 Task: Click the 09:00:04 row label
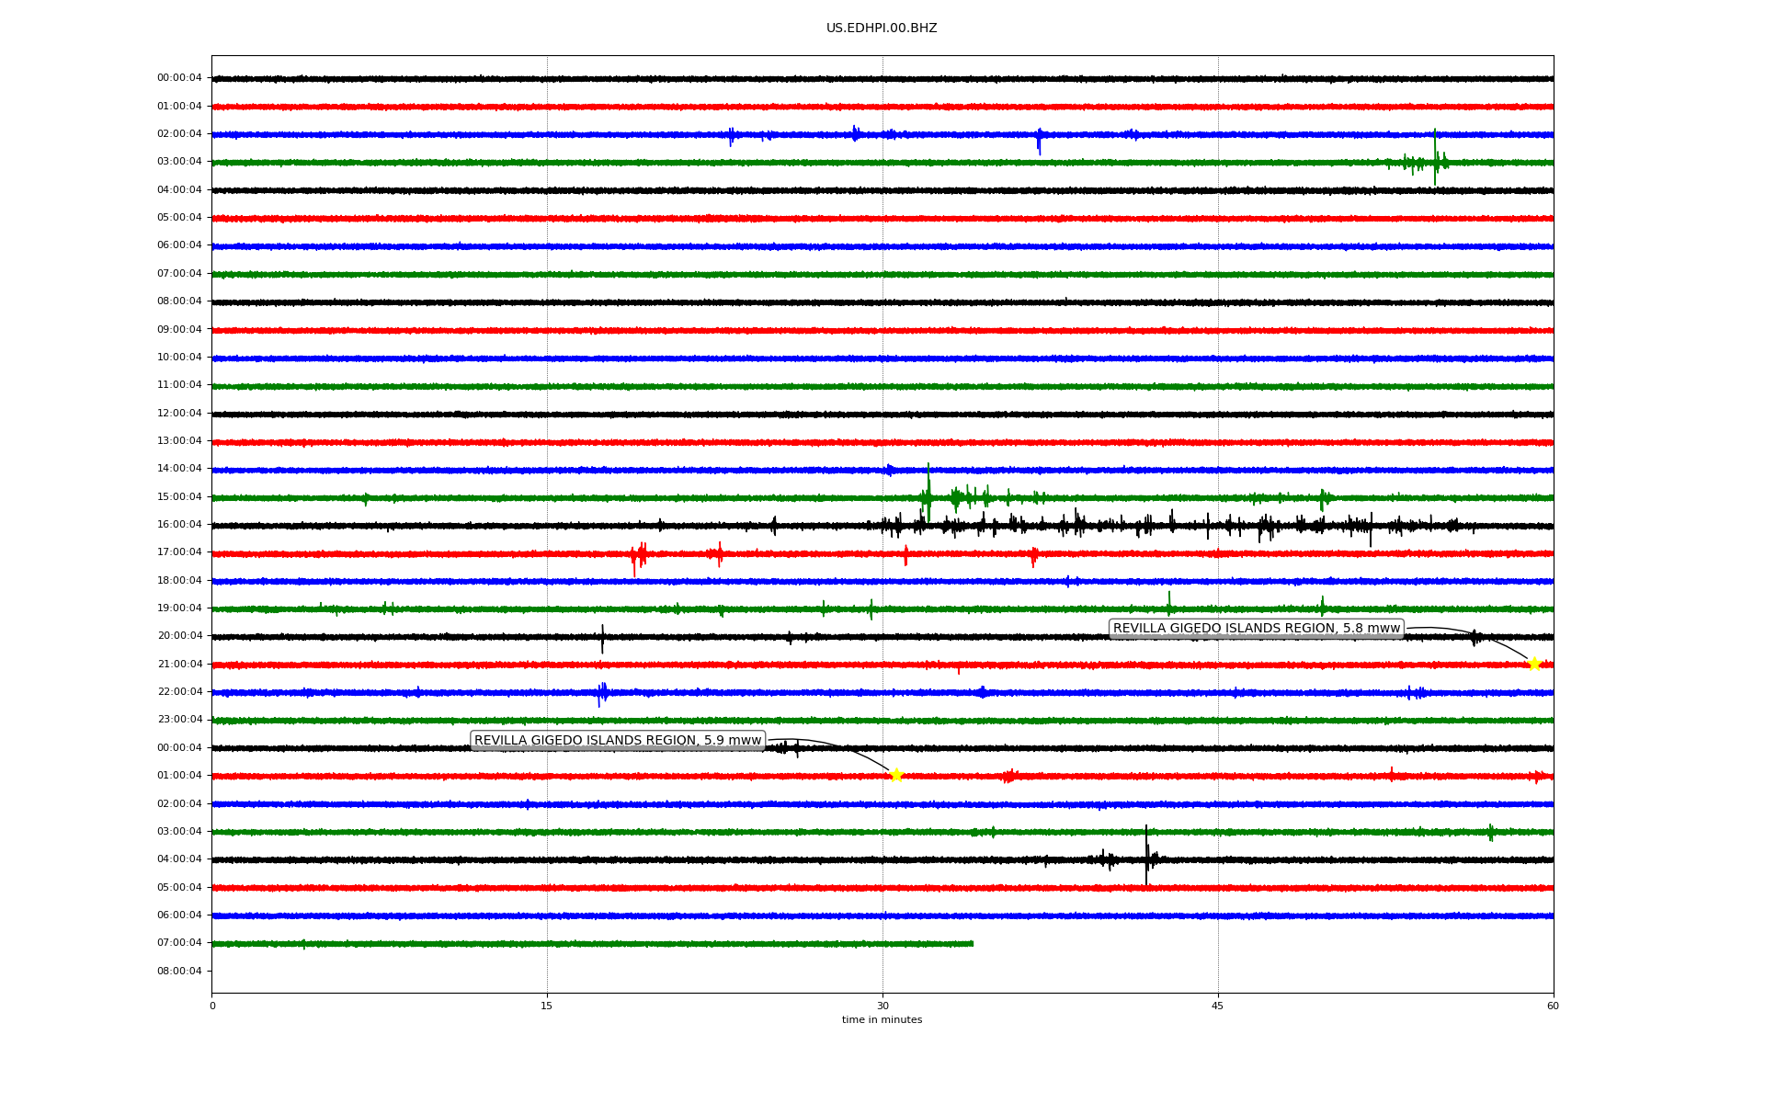pyautogui.click(x=179, y=329)
